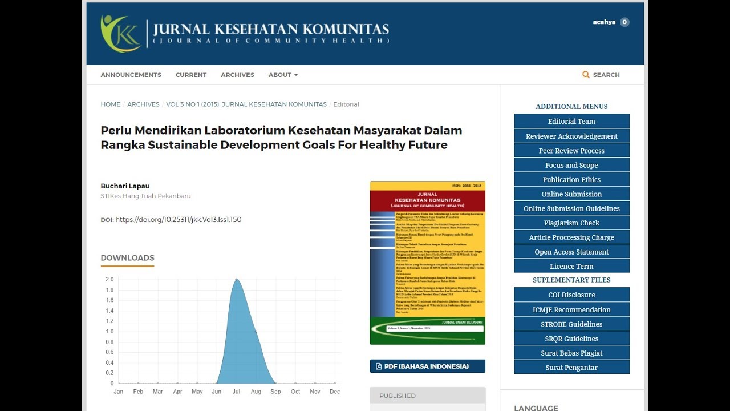The height and width of the screenshot is (411, 730).
Task: Expand the About dropdown menu
Action: (283, 75)
